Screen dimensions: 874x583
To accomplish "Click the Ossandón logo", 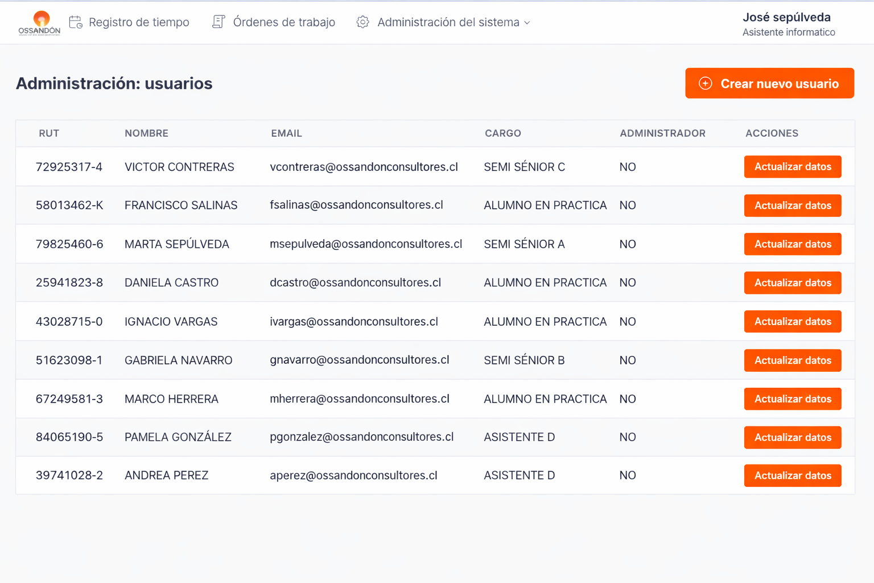I will point(39,23).
